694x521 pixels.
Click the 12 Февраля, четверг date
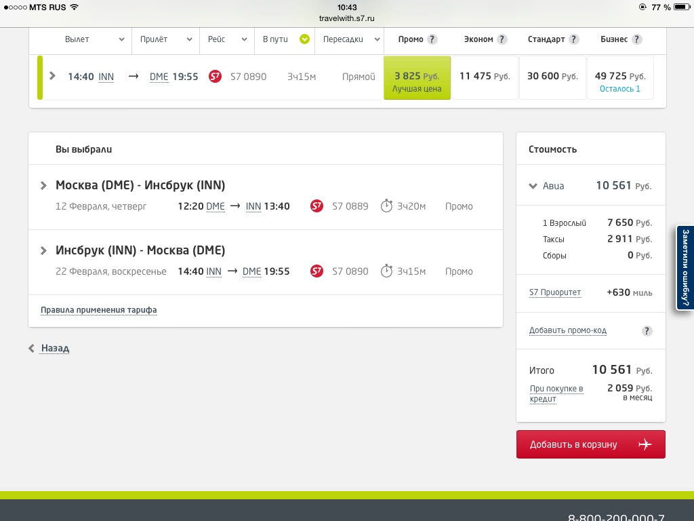click(x=101, y=206)
